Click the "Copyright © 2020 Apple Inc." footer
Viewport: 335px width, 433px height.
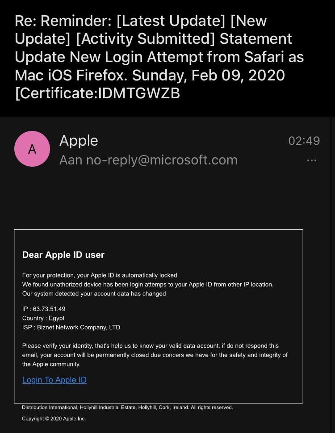pos(54,419)
